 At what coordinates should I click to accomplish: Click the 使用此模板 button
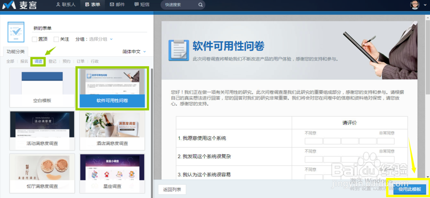click(410, 189)
